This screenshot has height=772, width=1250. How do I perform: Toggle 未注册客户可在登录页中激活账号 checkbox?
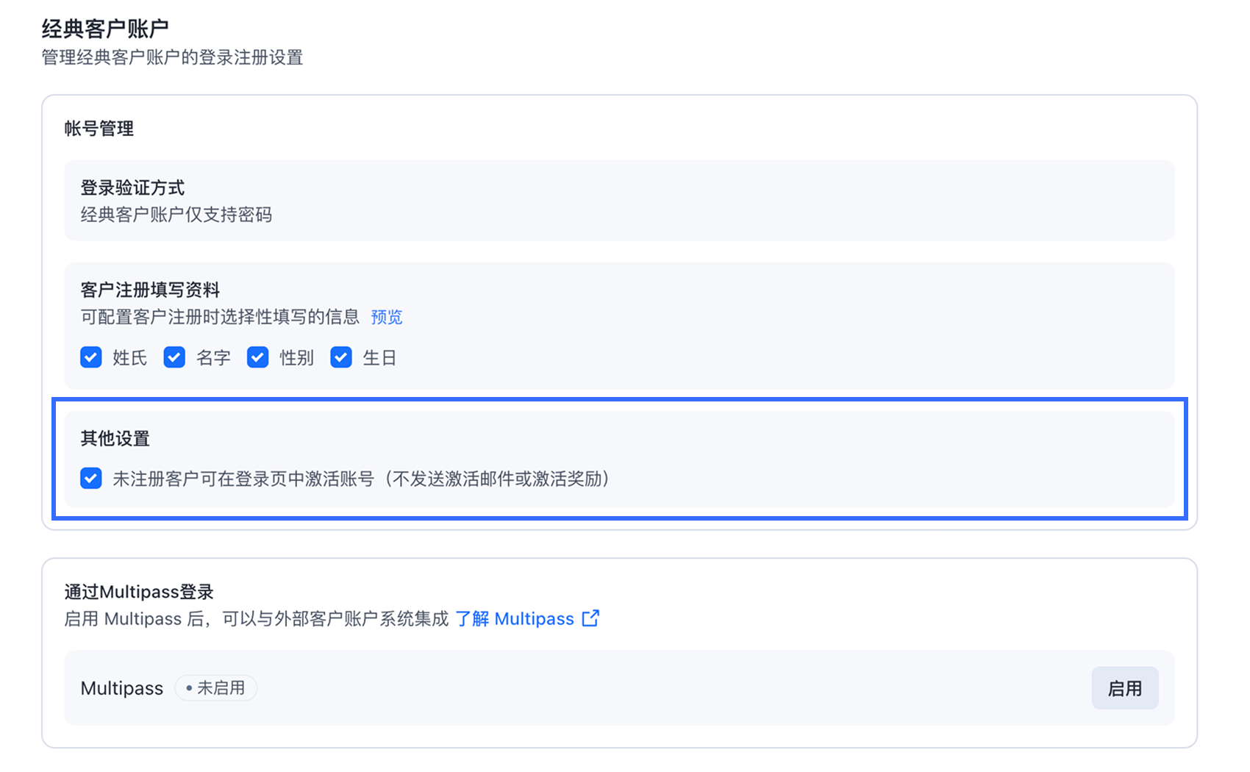(x=91, y=479)
